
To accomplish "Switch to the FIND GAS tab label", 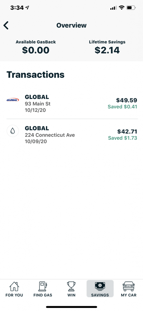I will pos(43,295).
